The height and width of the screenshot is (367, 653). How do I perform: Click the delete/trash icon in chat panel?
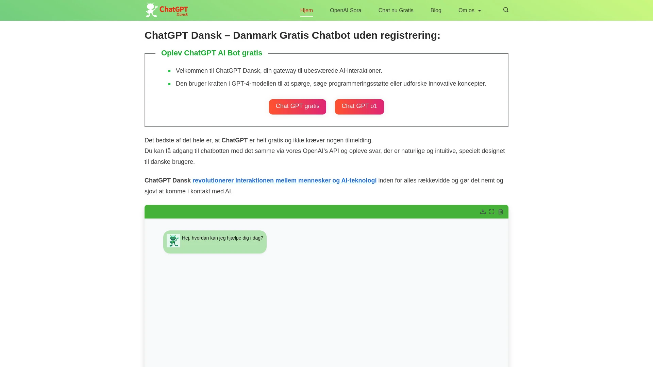[x=501, y=211]
